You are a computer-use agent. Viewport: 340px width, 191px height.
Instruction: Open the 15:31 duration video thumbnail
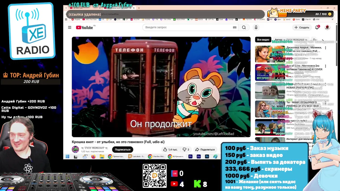pyautogui.click(x=270, y=90)
